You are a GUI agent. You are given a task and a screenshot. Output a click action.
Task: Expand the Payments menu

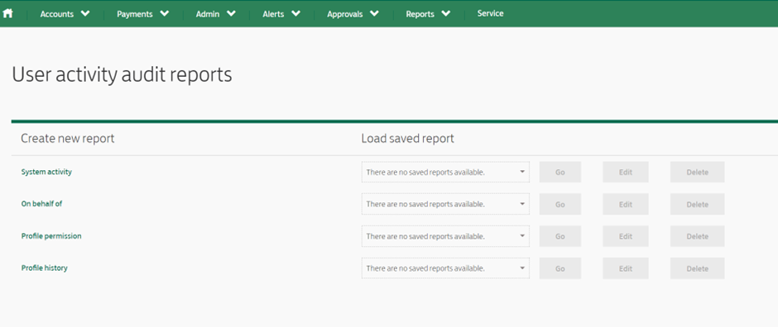(x=143, y=14)
